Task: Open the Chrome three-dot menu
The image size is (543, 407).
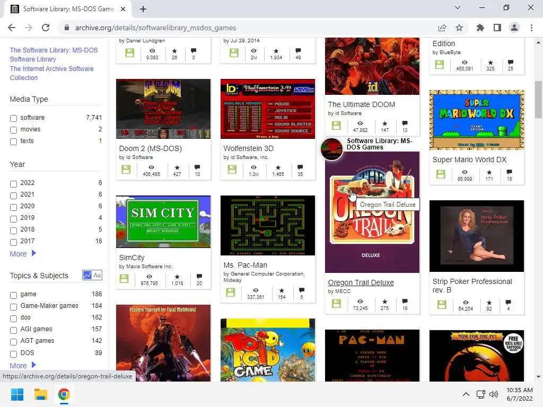Action: 531,28
